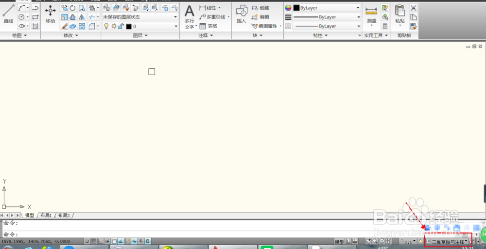Switch to the Layout2 (布局2) tab
Image resolution: width=486 pixels, height=249 pixels.
click(x=64, y=215)
